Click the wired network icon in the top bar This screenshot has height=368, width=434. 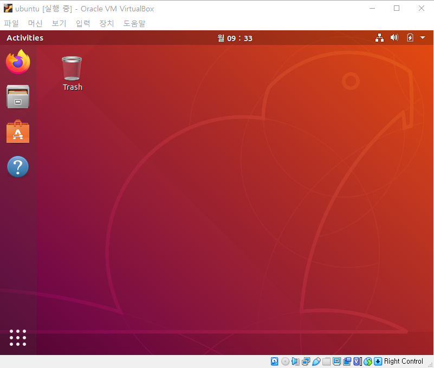379,37
